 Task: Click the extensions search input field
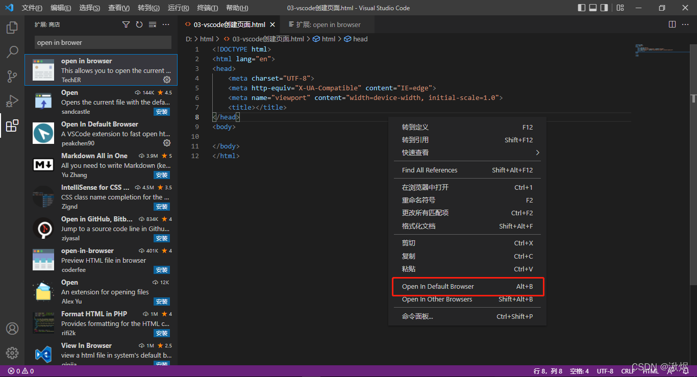click(x=102, y=42)
